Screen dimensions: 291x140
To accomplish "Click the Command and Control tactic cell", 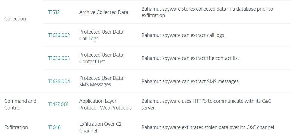I will click(x=20, y=104).
